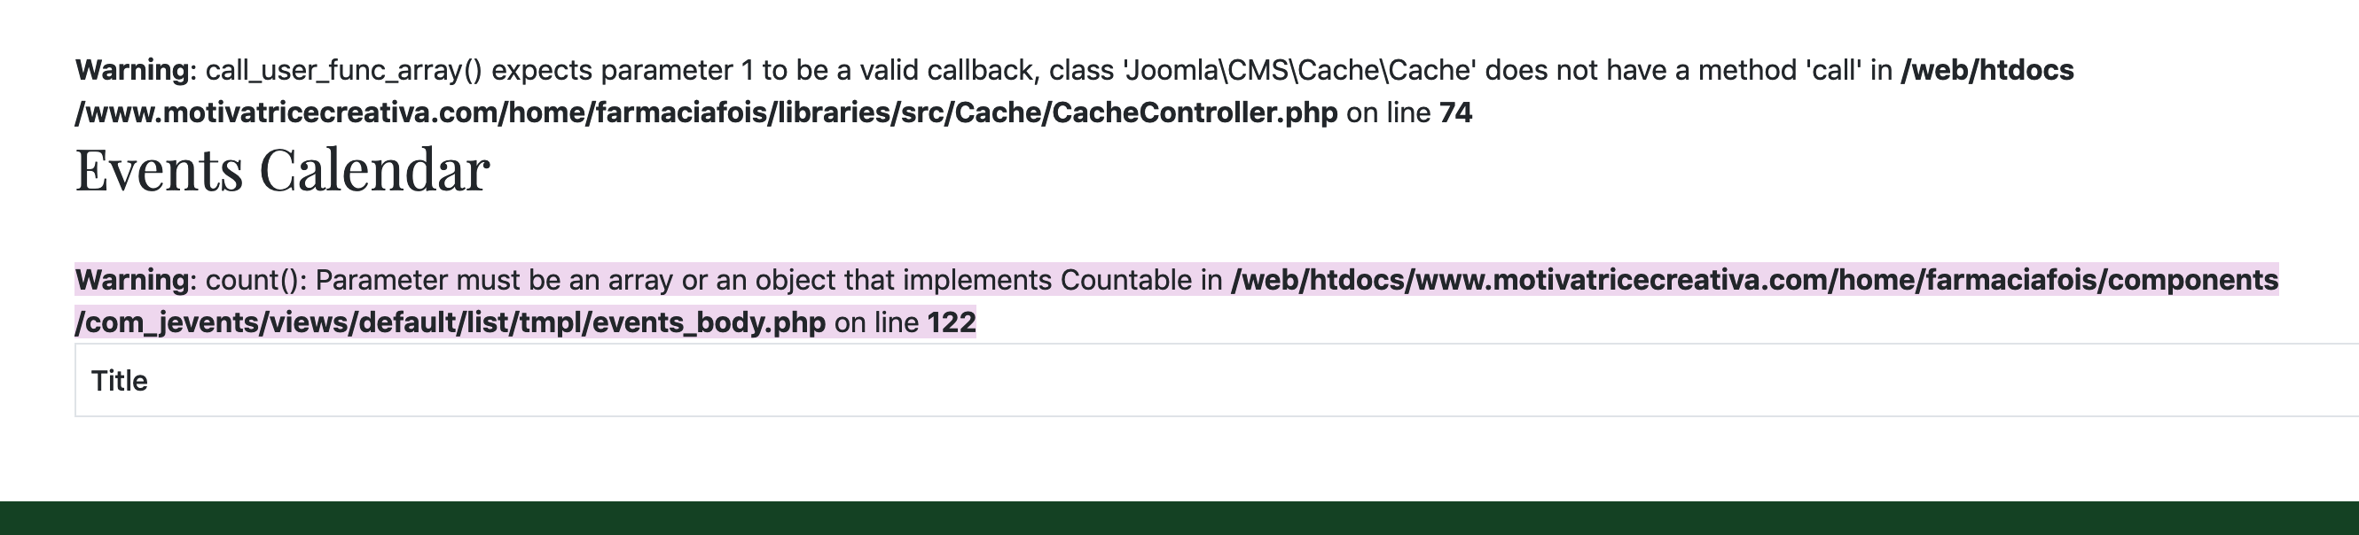Click line number 122
The width and height of the screenshot is (2359, 535).
(x=952, y=322)
